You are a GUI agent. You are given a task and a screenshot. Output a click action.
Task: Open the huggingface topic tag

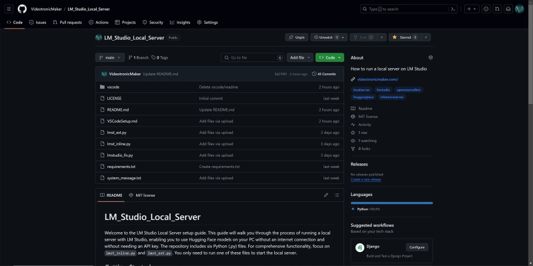coord(364,97)
